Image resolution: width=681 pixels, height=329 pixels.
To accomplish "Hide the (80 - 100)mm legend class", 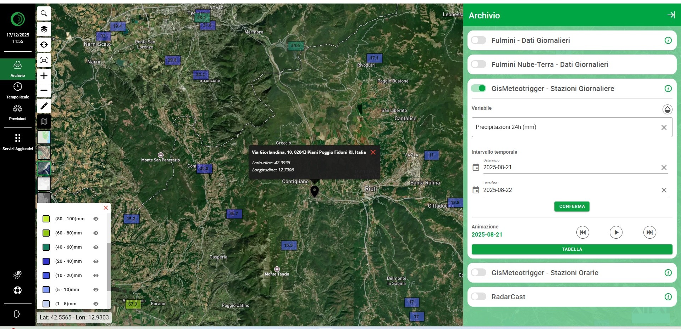I will (x=96, y=219).
